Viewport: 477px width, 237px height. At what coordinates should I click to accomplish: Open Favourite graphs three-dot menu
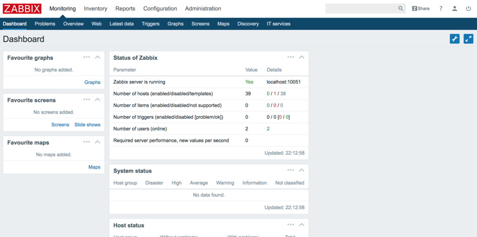click(x=87, y=57)
